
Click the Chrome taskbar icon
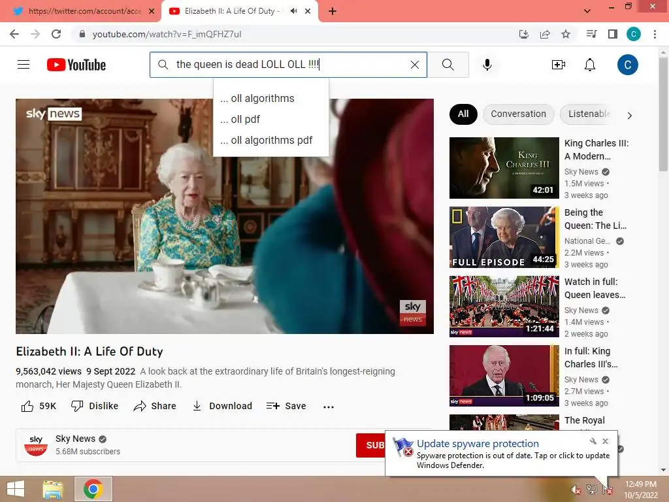pyautogui.click(x=93, y=489)
